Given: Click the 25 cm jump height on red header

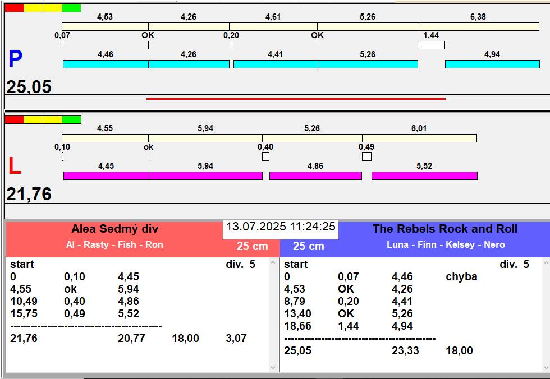Looking at the screenshot, I should coord(252,246).
